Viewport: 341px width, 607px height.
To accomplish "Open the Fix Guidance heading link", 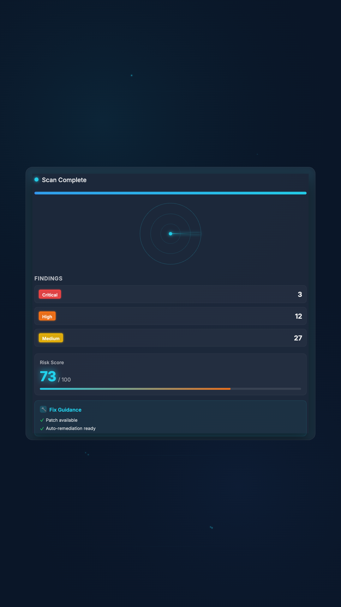I will 65,410.
